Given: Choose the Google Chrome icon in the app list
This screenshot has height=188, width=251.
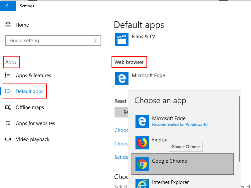Looking at the screenshot, I should (x=142, y=164).
